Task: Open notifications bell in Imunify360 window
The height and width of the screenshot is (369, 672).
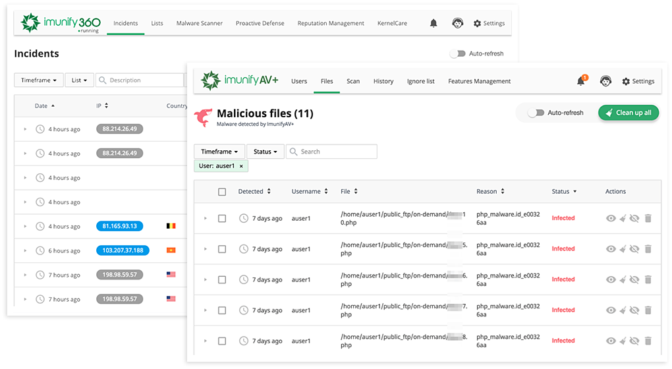Action: [434, 23]
